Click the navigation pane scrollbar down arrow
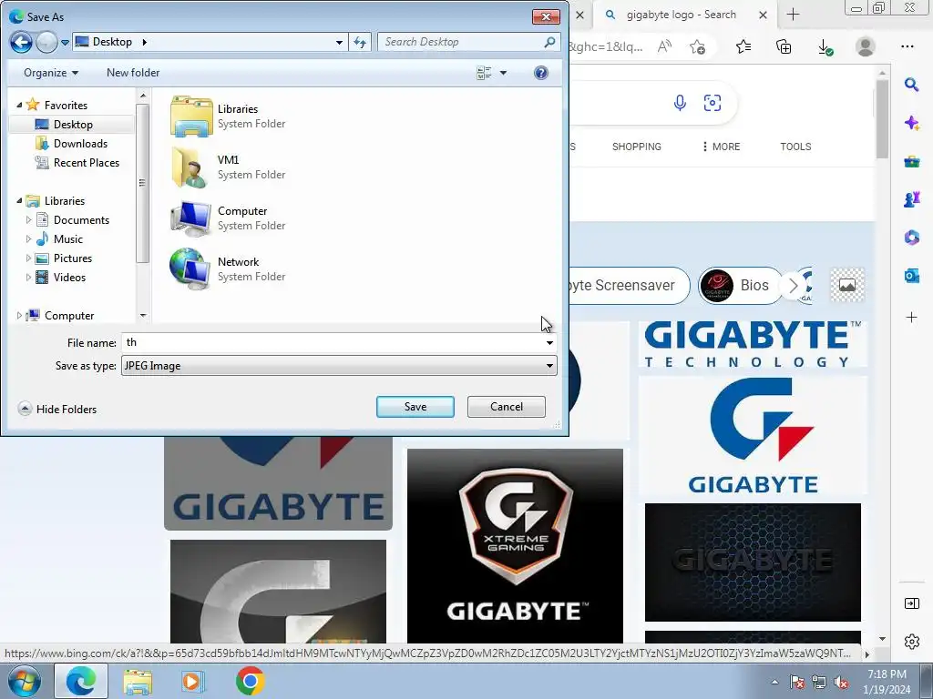This screenshot has width=933, height=699. point(143,316)
